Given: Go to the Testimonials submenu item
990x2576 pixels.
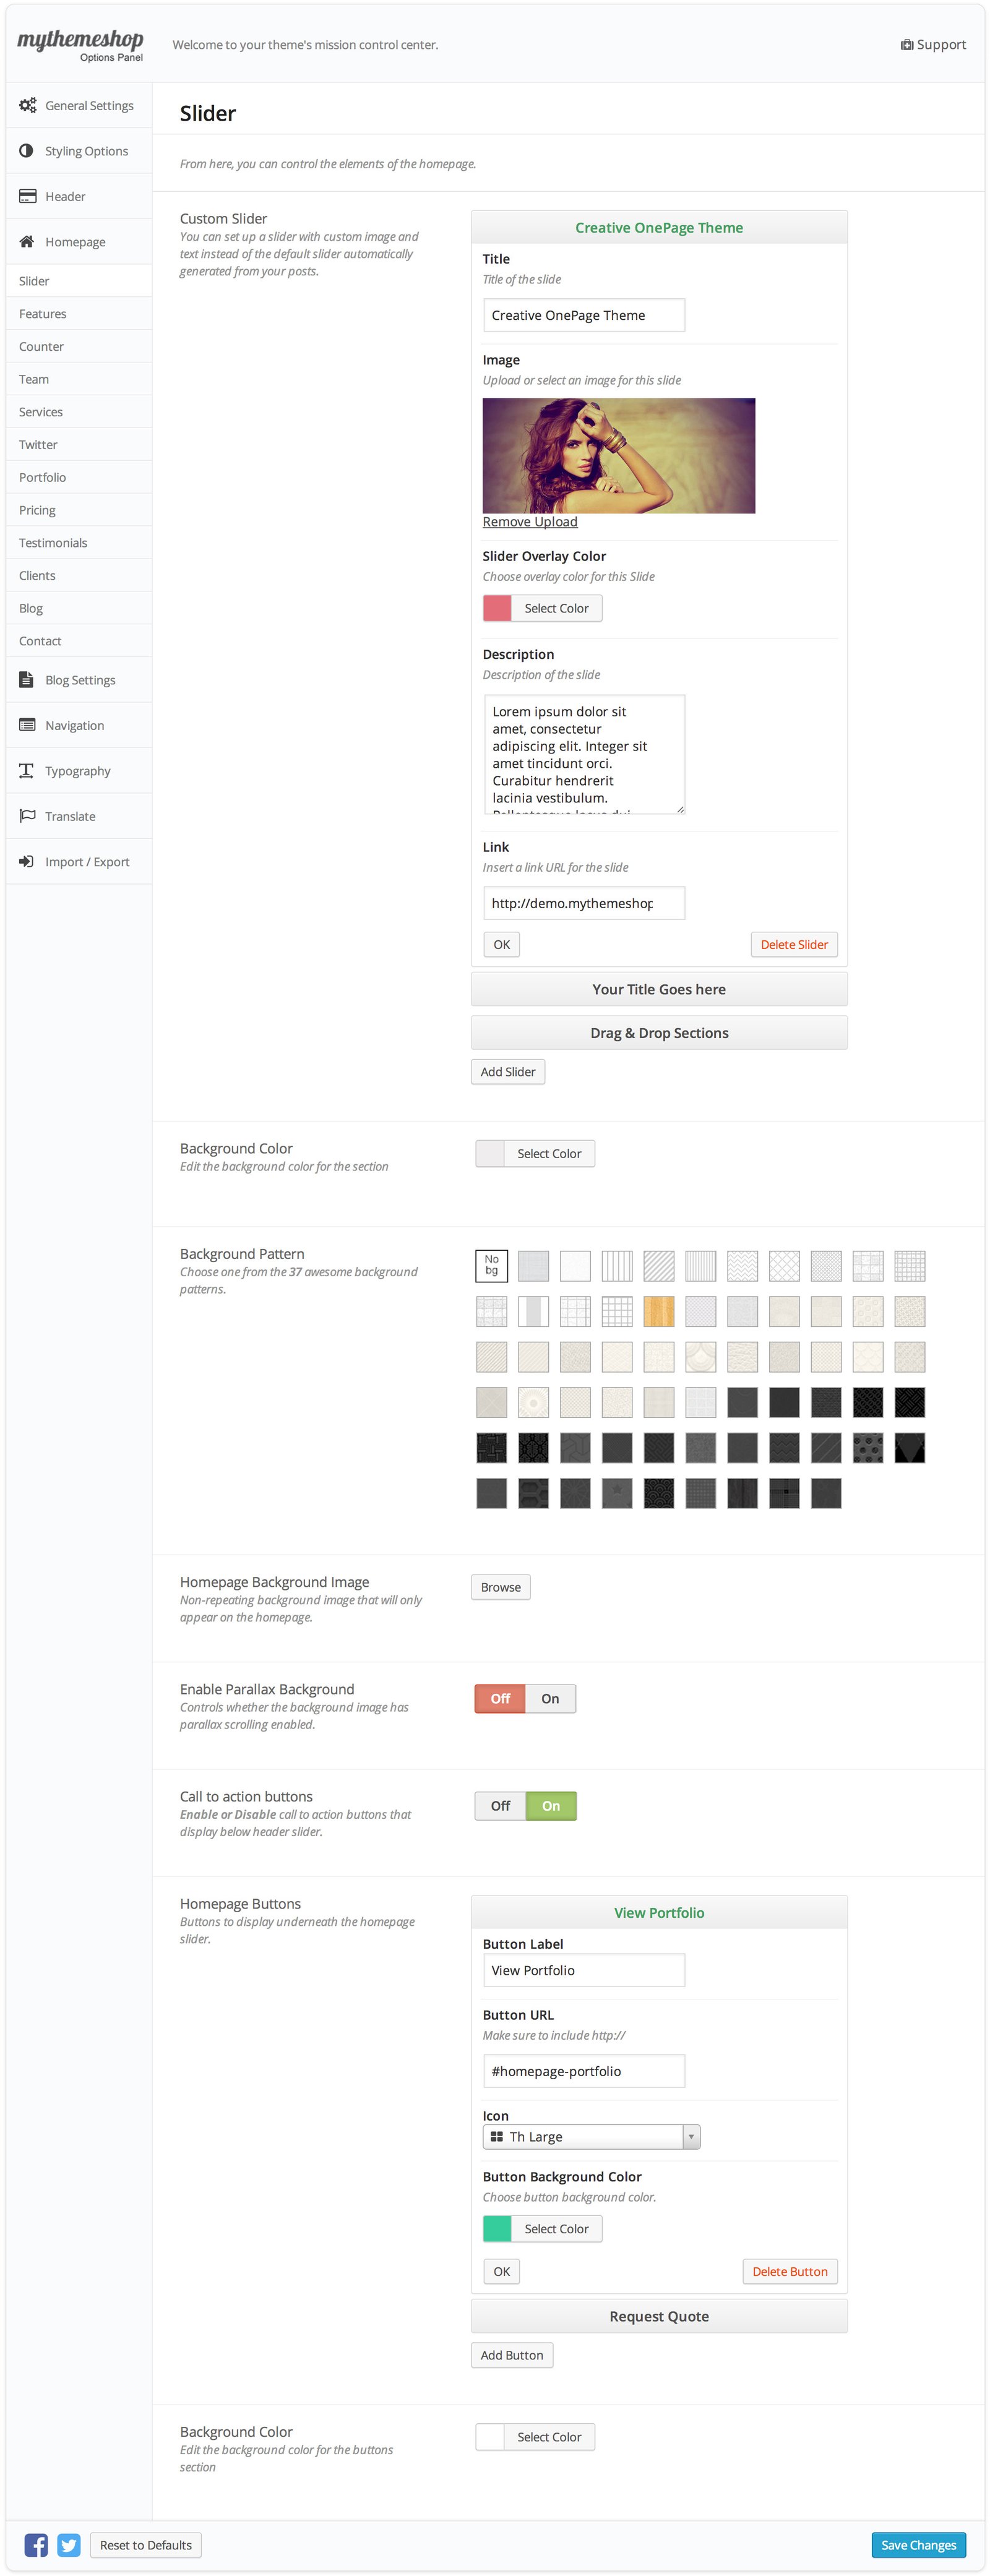Looking at the screenshot, I should pos(53,543).
